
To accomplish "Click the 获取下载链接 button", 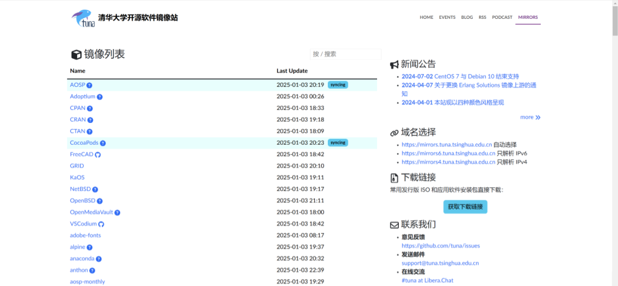I will [465, 207].
